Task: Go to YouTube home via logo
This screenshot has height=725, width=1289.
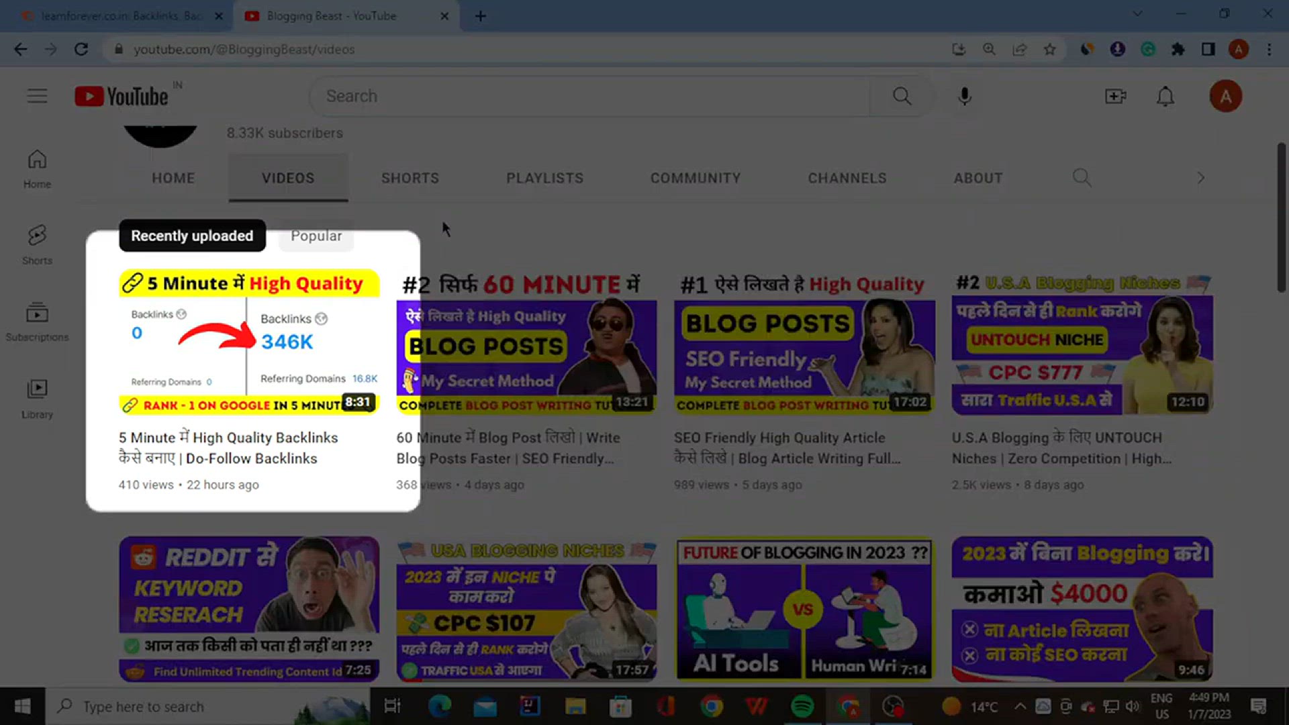Action: 122,96
